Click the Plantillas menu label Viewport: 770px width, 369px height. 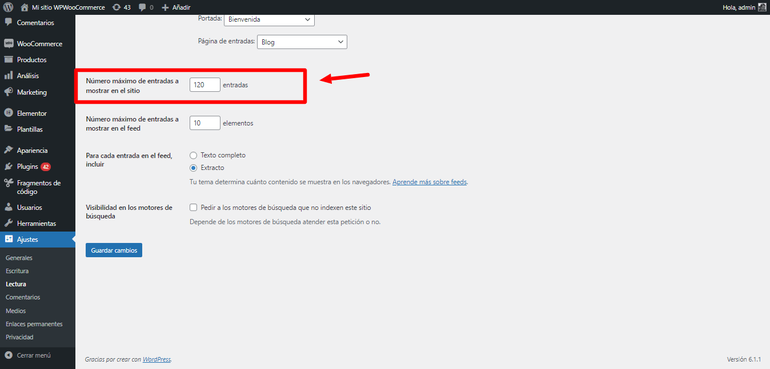point(30,129)
